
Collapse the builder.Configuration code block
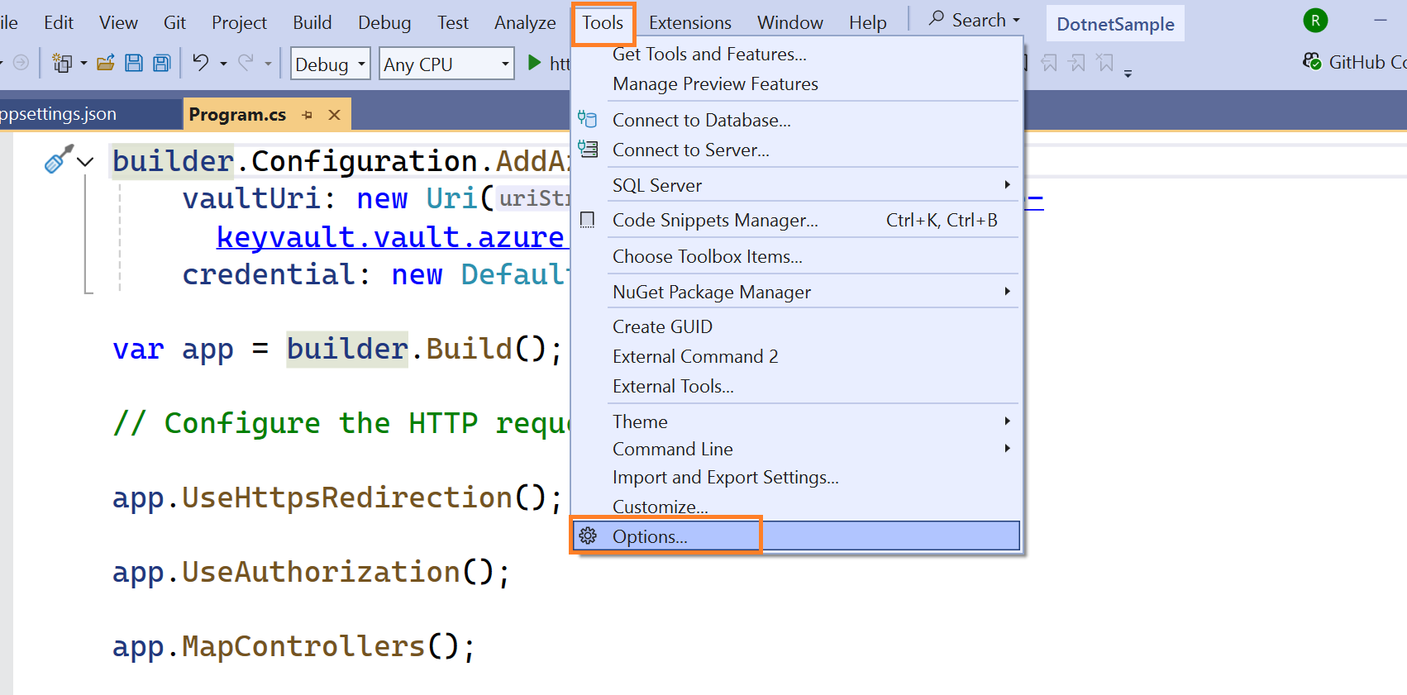pos(85,162)
